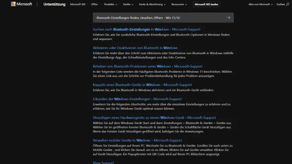The height and width of the screenshot is (164, 292).
Task: Open Verwalten mobiler Geräte in Windows result
Action: click(137, 140)
